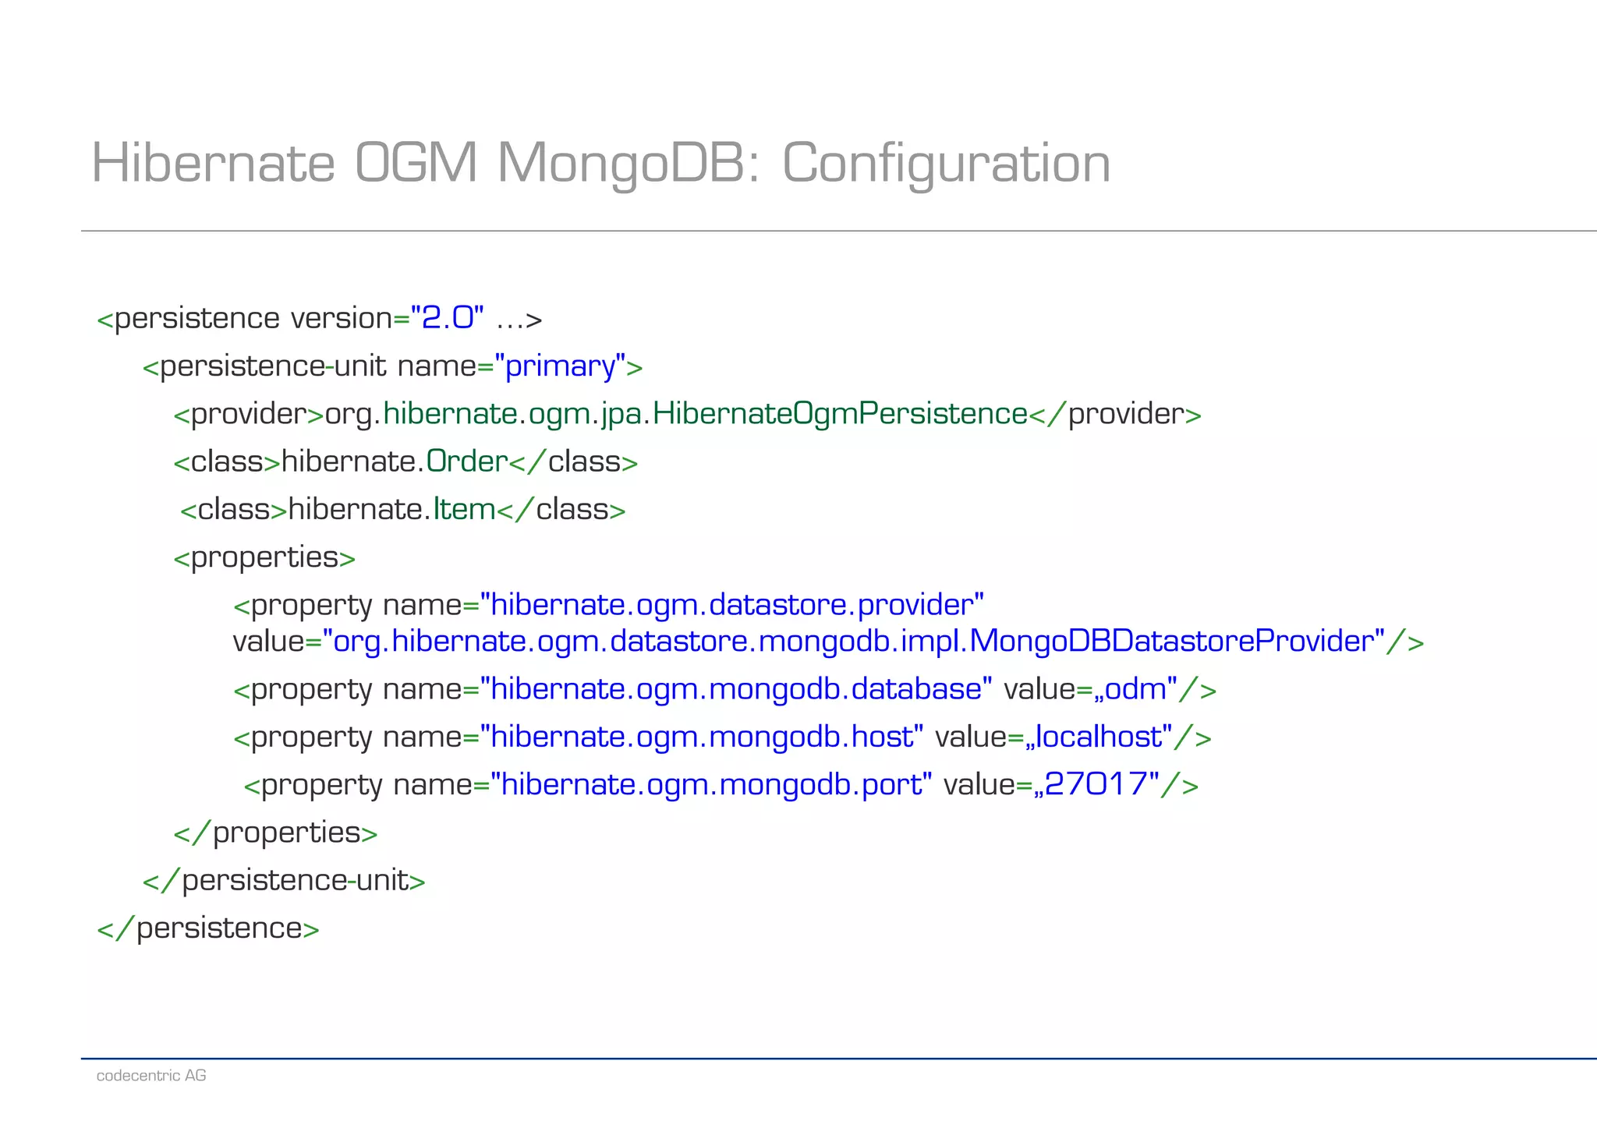Select the hibernate.ogm.mongodb.database property line
Screen dimensions: 1597x1128
tap(724, 690)
